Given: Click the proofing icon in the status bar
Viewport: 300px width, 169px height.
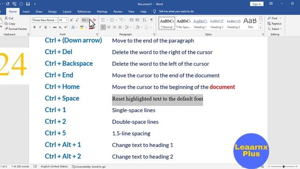Looking at the screenshot, I should (35, 166).
